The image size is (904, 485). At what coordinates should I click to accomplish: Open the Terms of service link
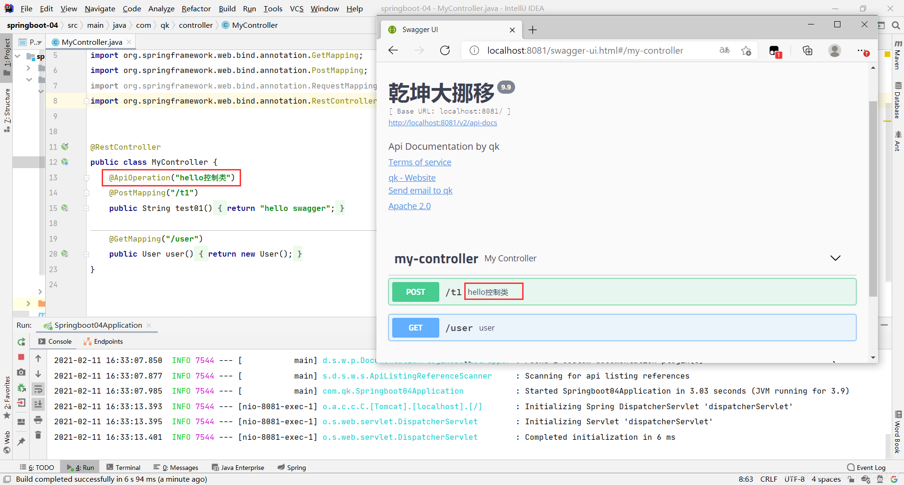point(420,162)
